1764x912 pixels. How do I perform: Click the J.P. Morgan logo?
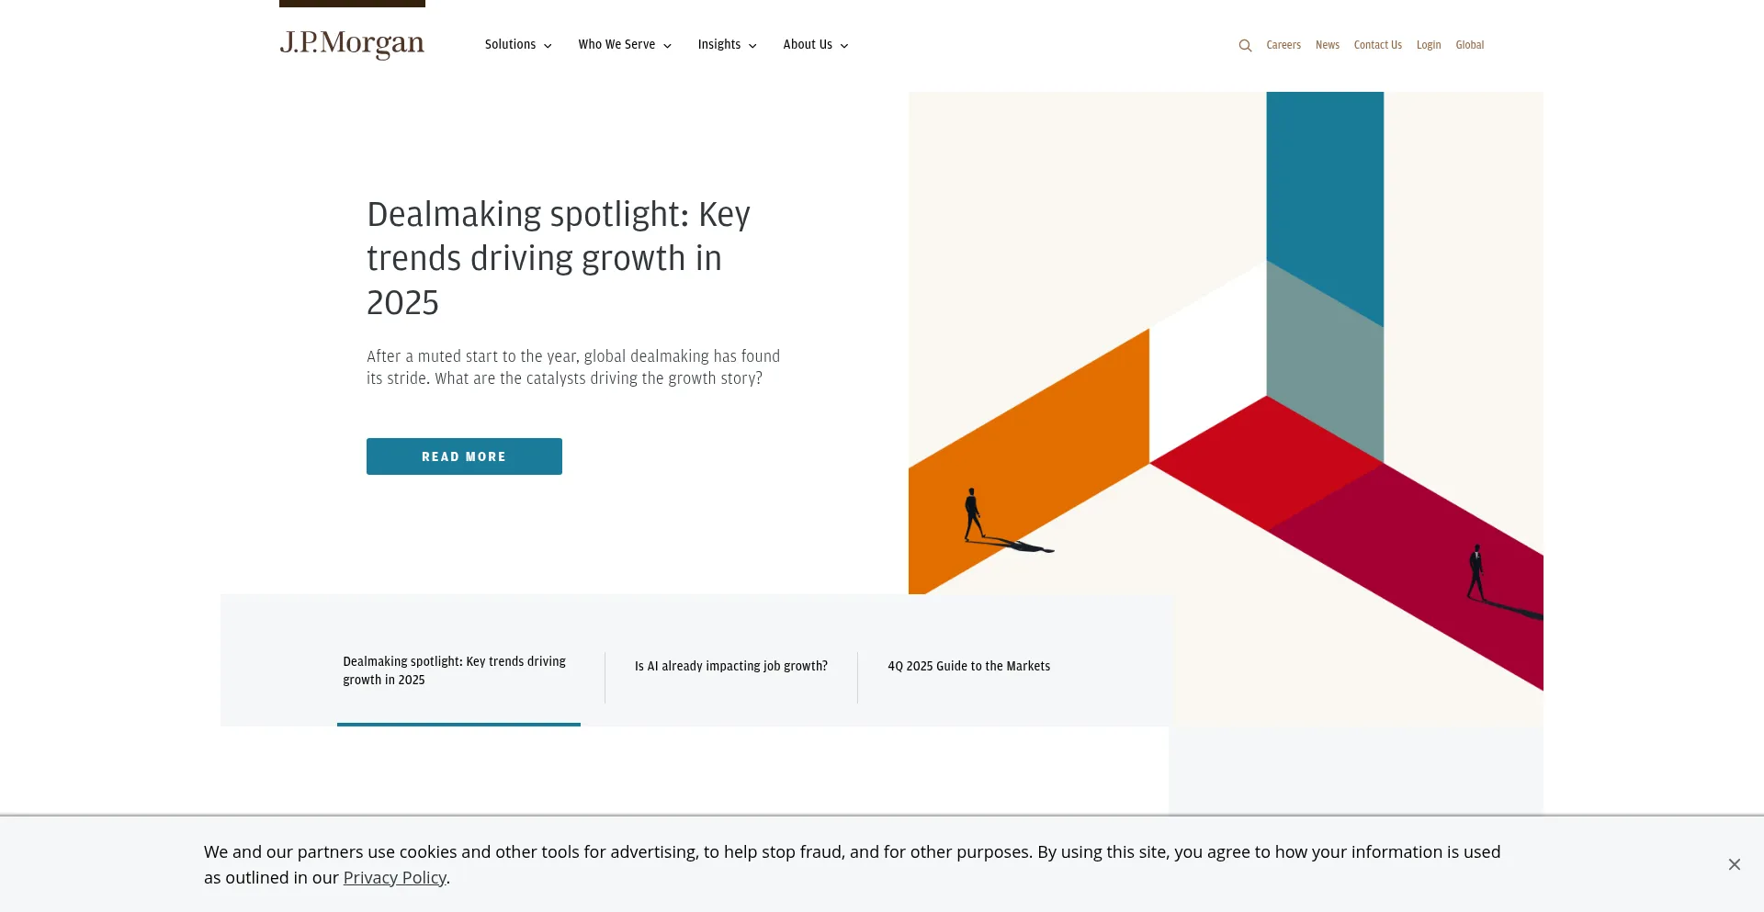point(352,43)
